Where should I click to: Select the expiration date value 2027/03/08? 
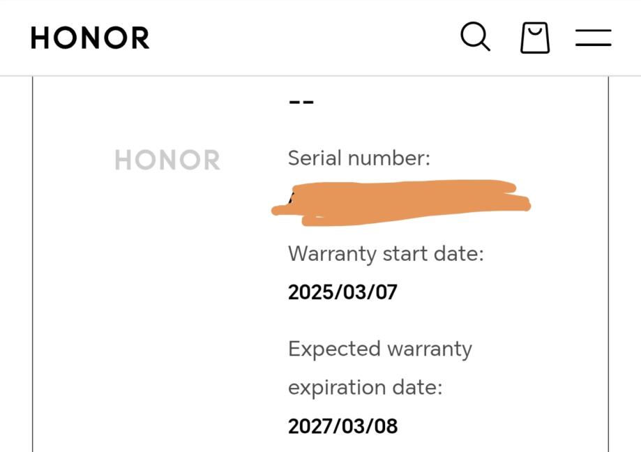(x=342, y=425)
